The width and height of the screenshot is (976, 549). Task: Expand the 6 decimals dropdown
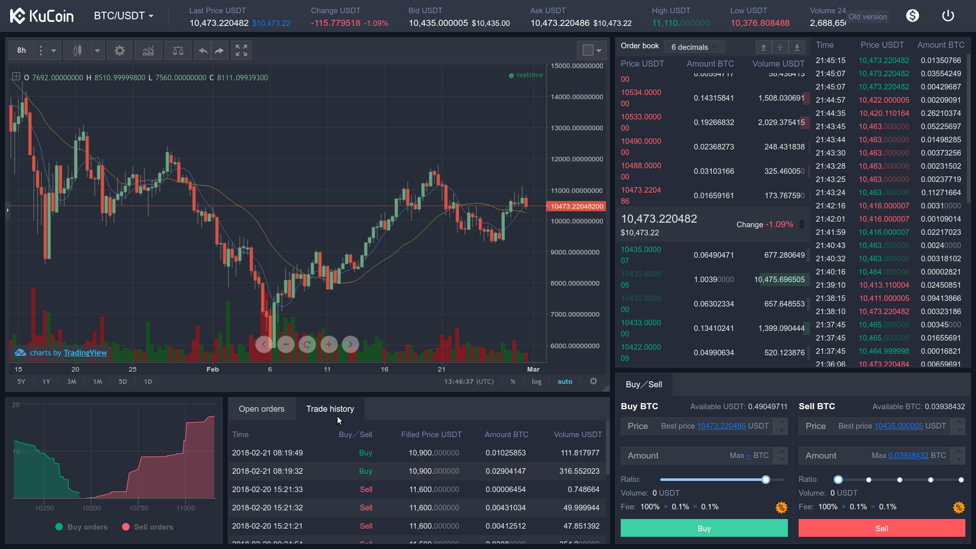[694, 47]
